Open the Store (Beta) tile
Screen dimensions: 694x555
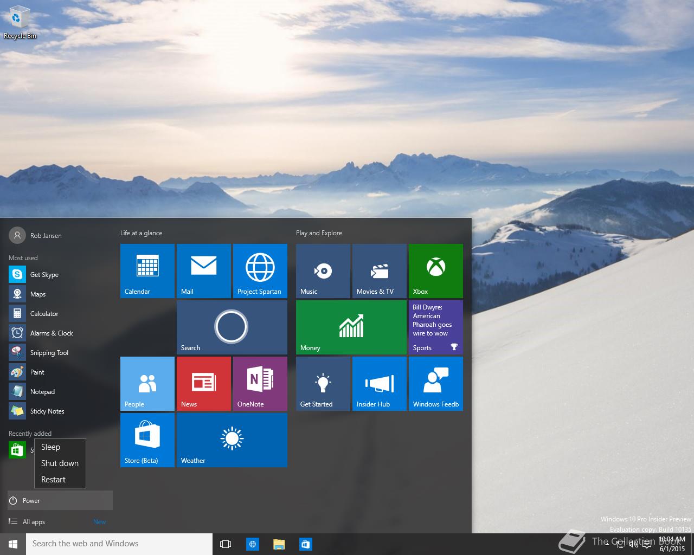pos(147,440)
